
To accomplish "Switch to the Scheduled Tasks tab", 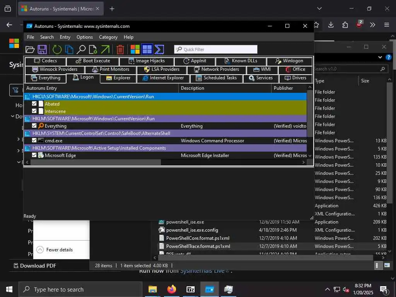I will coord(217,78).
